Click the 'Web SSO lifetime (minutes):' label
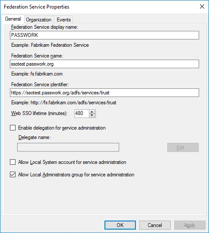The image size is (209, 233). [x=39, y=113]
